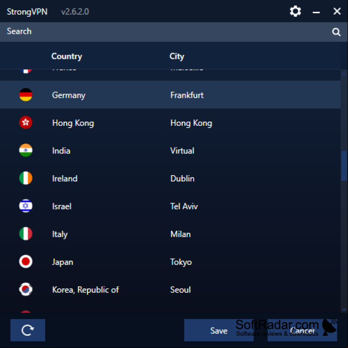Click the server list scrollbar thumb
This screenshot has width=348, height=348.
pyautogui.click(x=344, y=166)
